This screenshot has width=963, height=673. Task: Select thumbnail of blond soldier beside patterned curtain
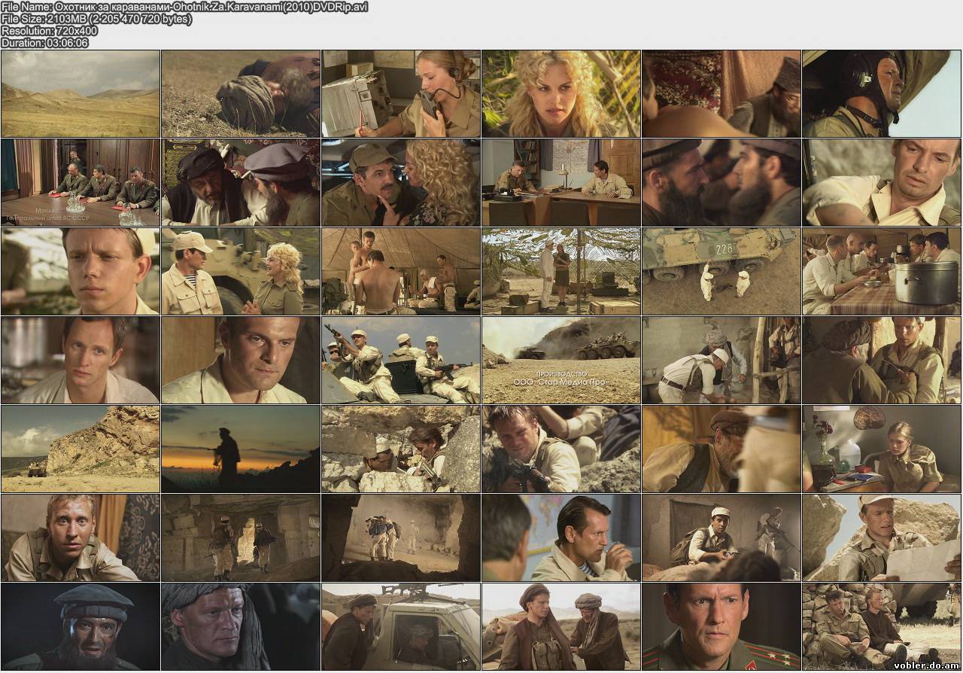tap(81, 538)
